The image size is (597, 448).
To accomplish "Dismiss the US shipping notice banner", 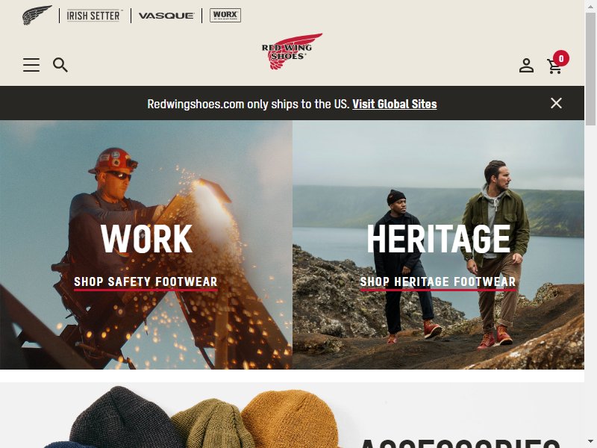I will (556, 103).
